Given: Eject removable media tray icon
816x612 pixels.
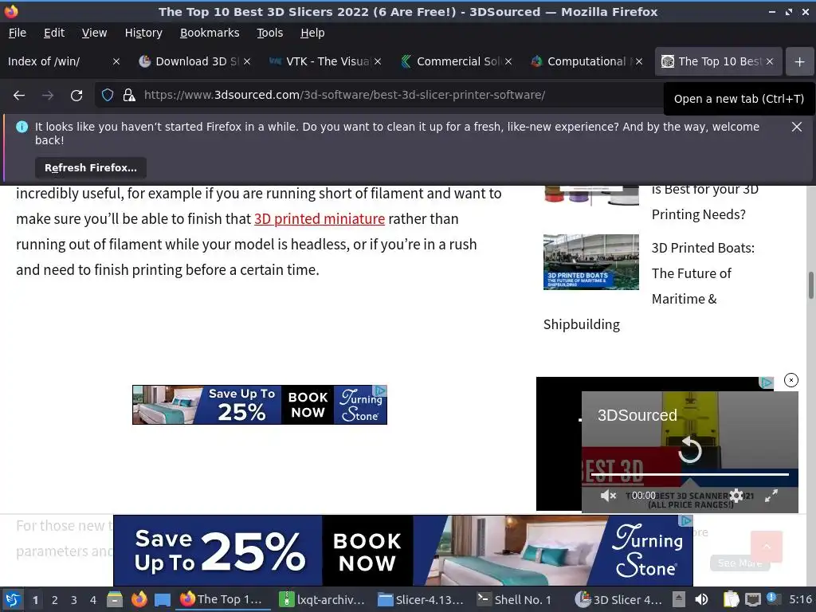Looking at the screenshot, I should 678,599.
